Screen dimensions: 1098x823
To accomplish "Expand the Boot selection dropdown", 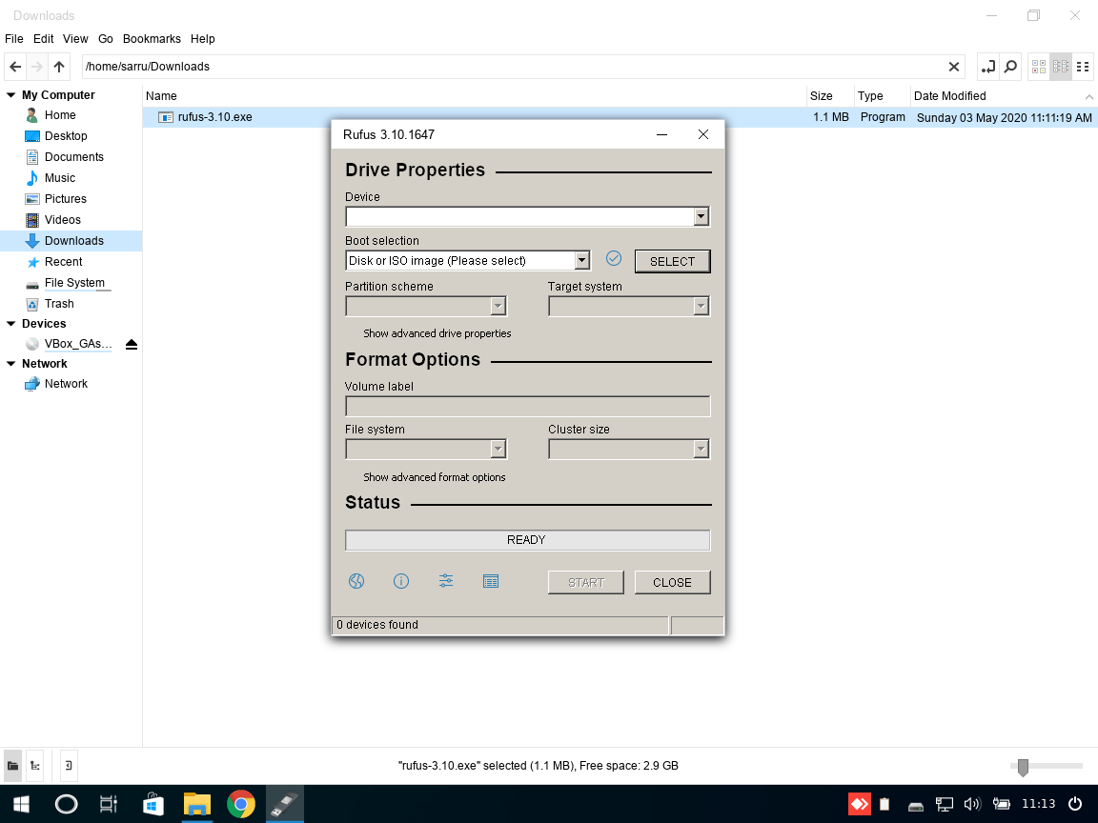I will tap(581, 259).
